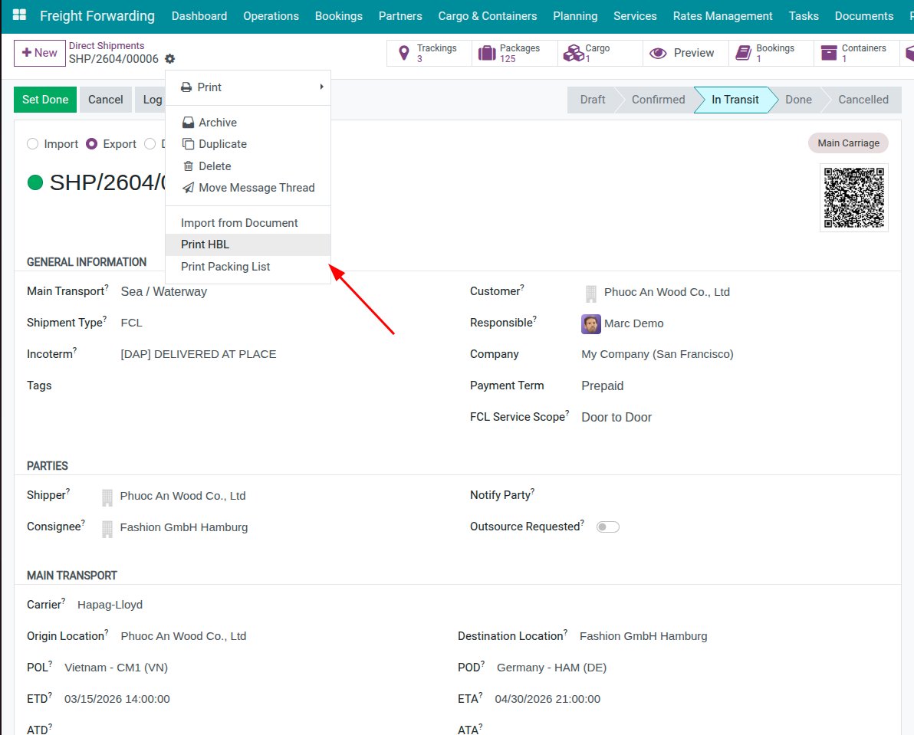Screen dimensions: 914x735
Task: Click the Preview eye icon
Action: [x=658, y=53]
